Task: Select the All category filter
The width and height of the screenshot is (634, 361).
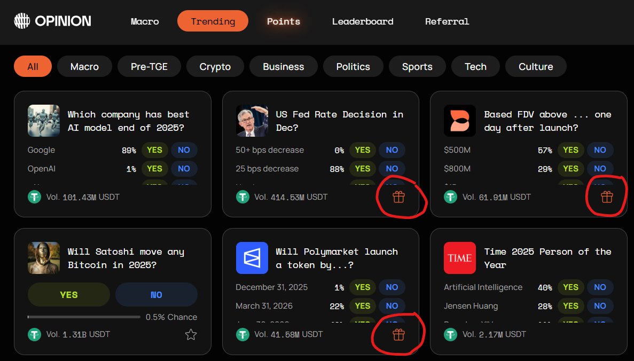Action: tap(33, 66)
